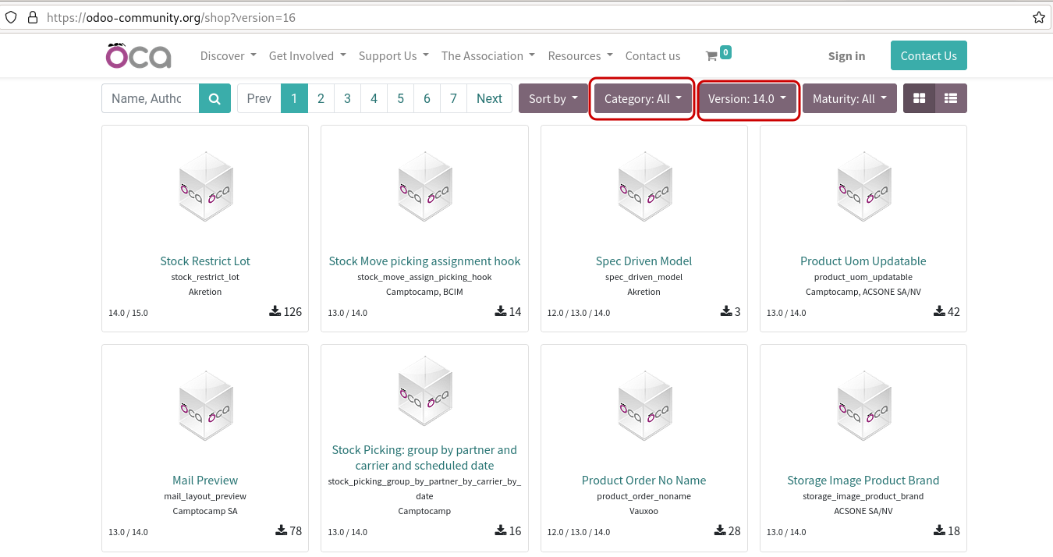Click the Stock Restrict Lot module image

pos(205,187)
